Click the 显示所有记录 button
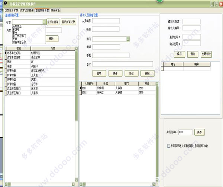The image size is (223, 187). click(x=68, y=22)
